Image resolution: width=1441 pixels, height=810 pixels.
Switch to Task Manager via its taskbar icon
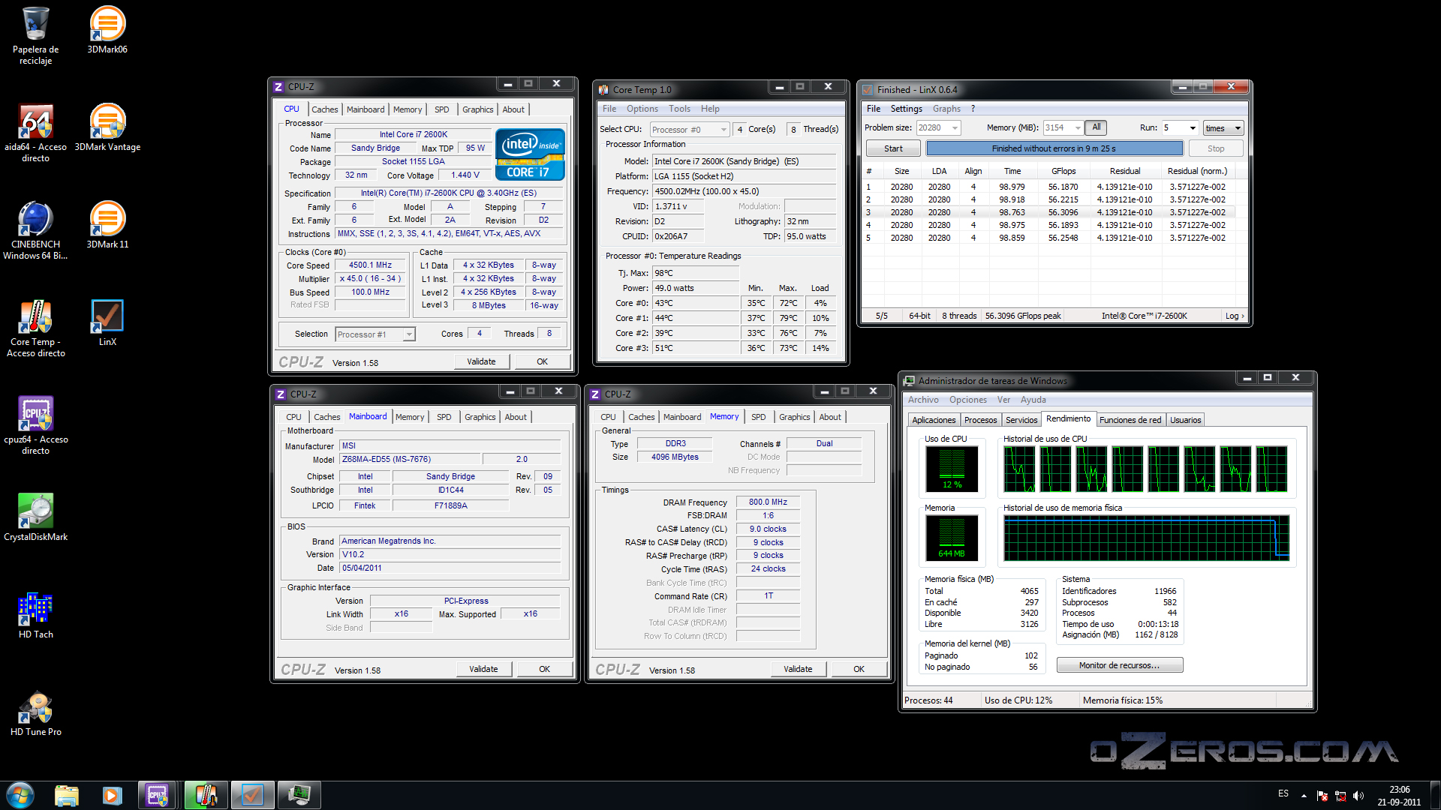(299, 795)
